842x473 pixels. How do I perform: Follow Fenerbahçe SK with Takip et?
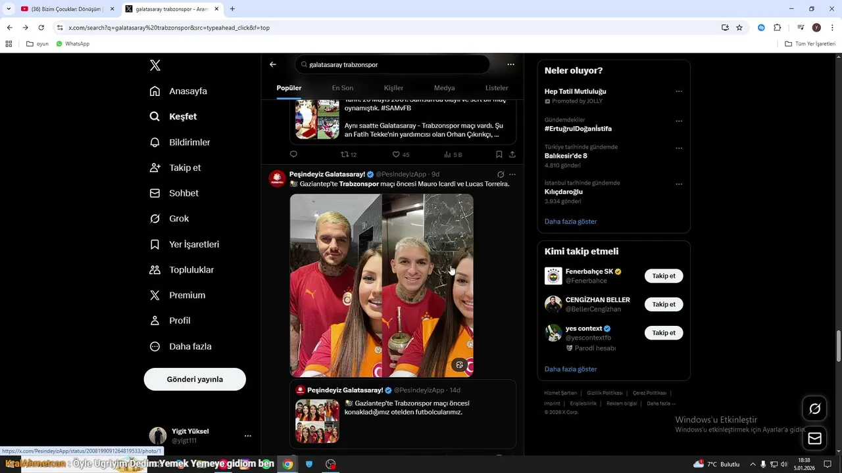point(664,276)
